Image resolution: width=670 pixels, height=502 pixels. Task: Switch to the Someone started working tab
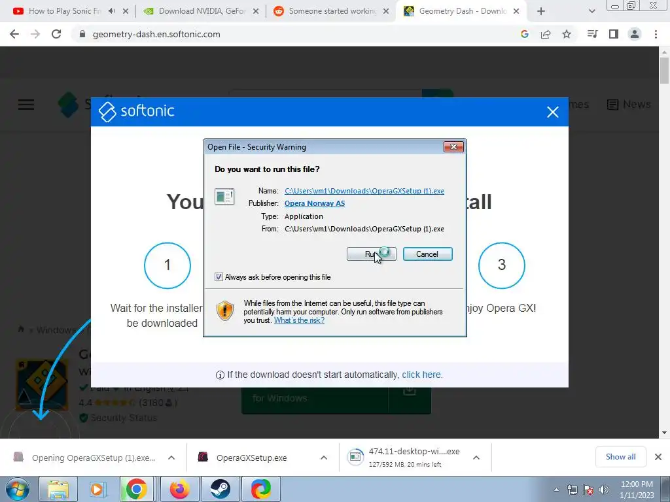click(x=332, y=11)
